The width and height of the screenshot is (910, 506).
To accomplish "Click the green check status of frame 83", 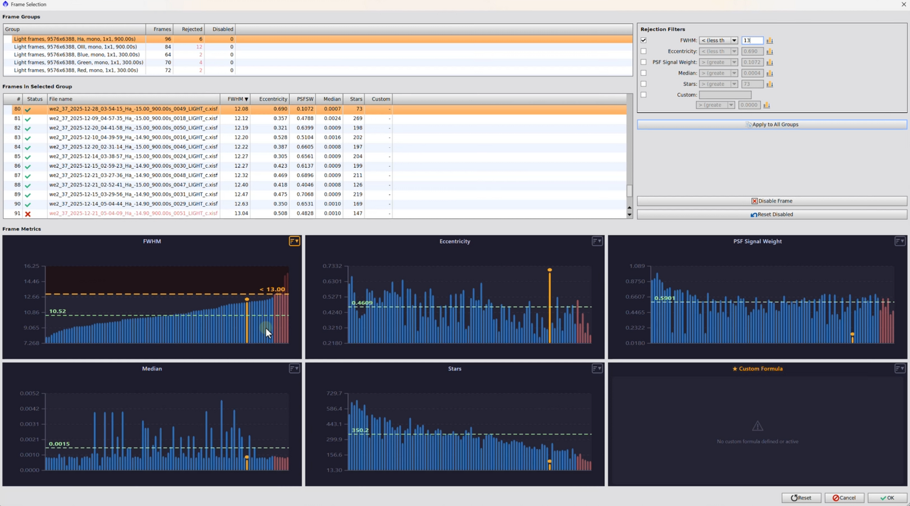I will coord(28,138).
